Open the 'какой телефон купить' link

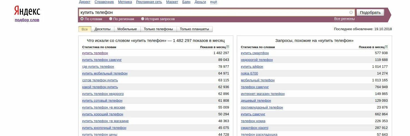click(100, 87)
